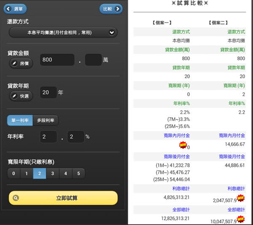Focus the decimal loan amount field before 萬

point(94,60)
